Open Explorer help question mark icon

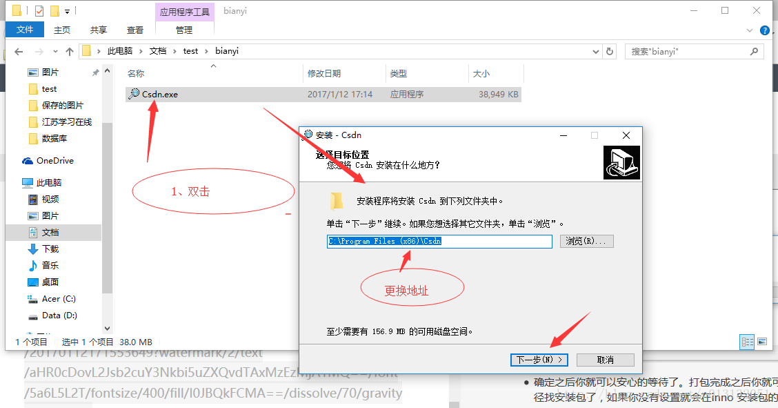765,30
